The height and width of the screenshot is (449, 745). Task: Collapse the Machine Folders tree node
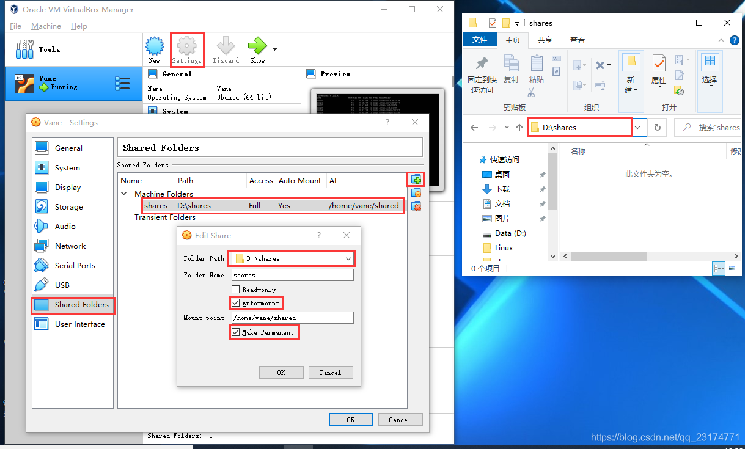point(124,194)
